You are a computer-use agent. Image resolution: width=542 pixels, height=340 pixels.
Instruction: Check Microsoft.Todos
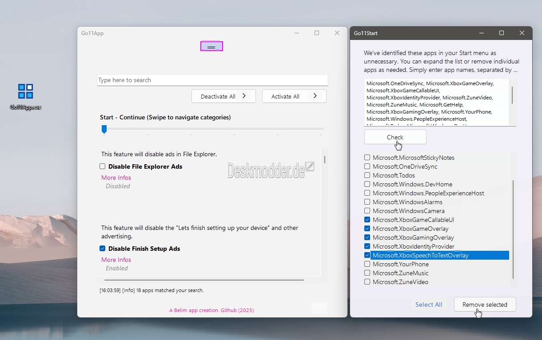coord(367,175)
